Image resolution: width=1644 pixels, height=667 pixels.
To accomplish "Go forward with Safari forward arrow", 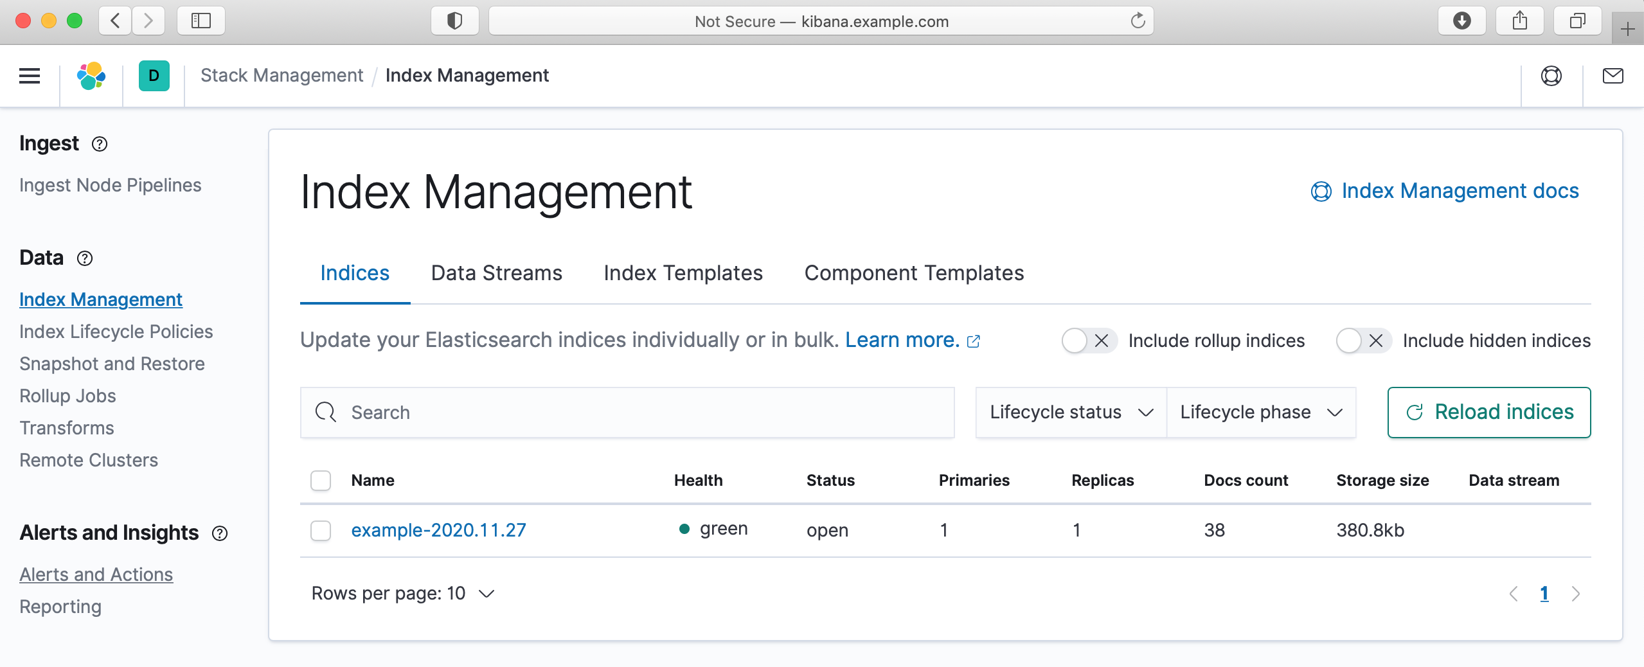I will point(148,21).
